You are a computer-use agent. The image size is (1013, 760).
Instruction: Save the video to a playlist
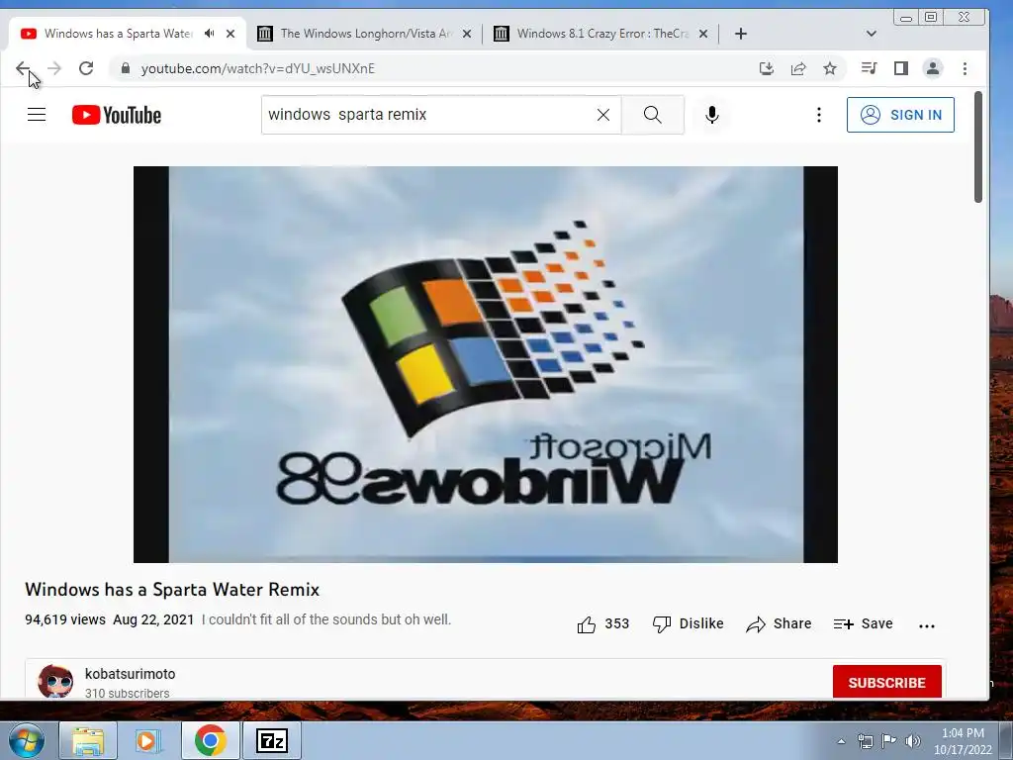863,623
